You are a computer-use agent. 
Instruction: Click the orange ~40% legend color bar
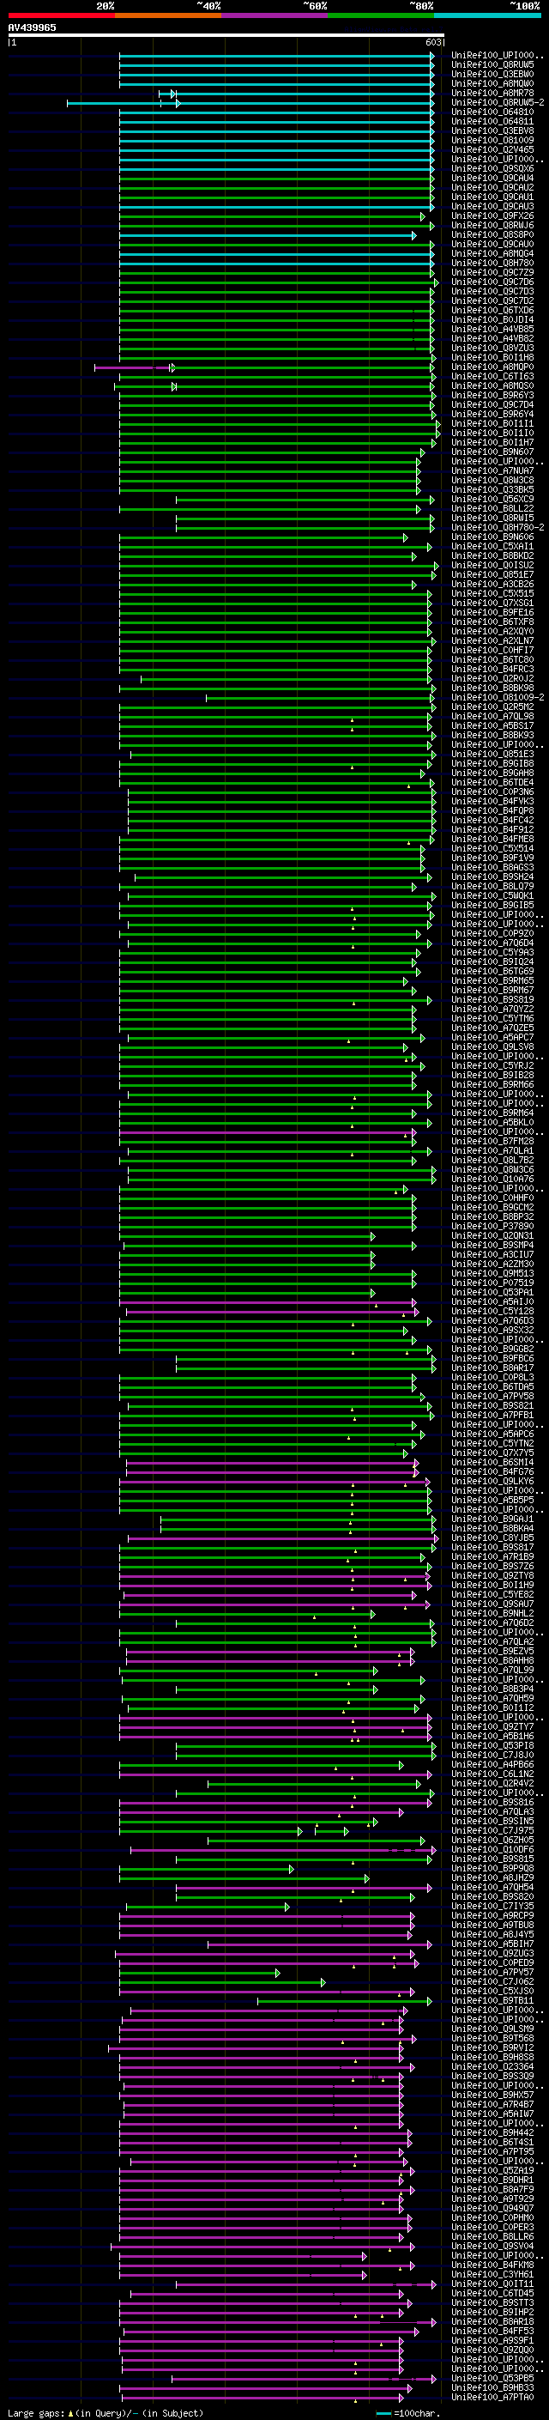(168, 15)
